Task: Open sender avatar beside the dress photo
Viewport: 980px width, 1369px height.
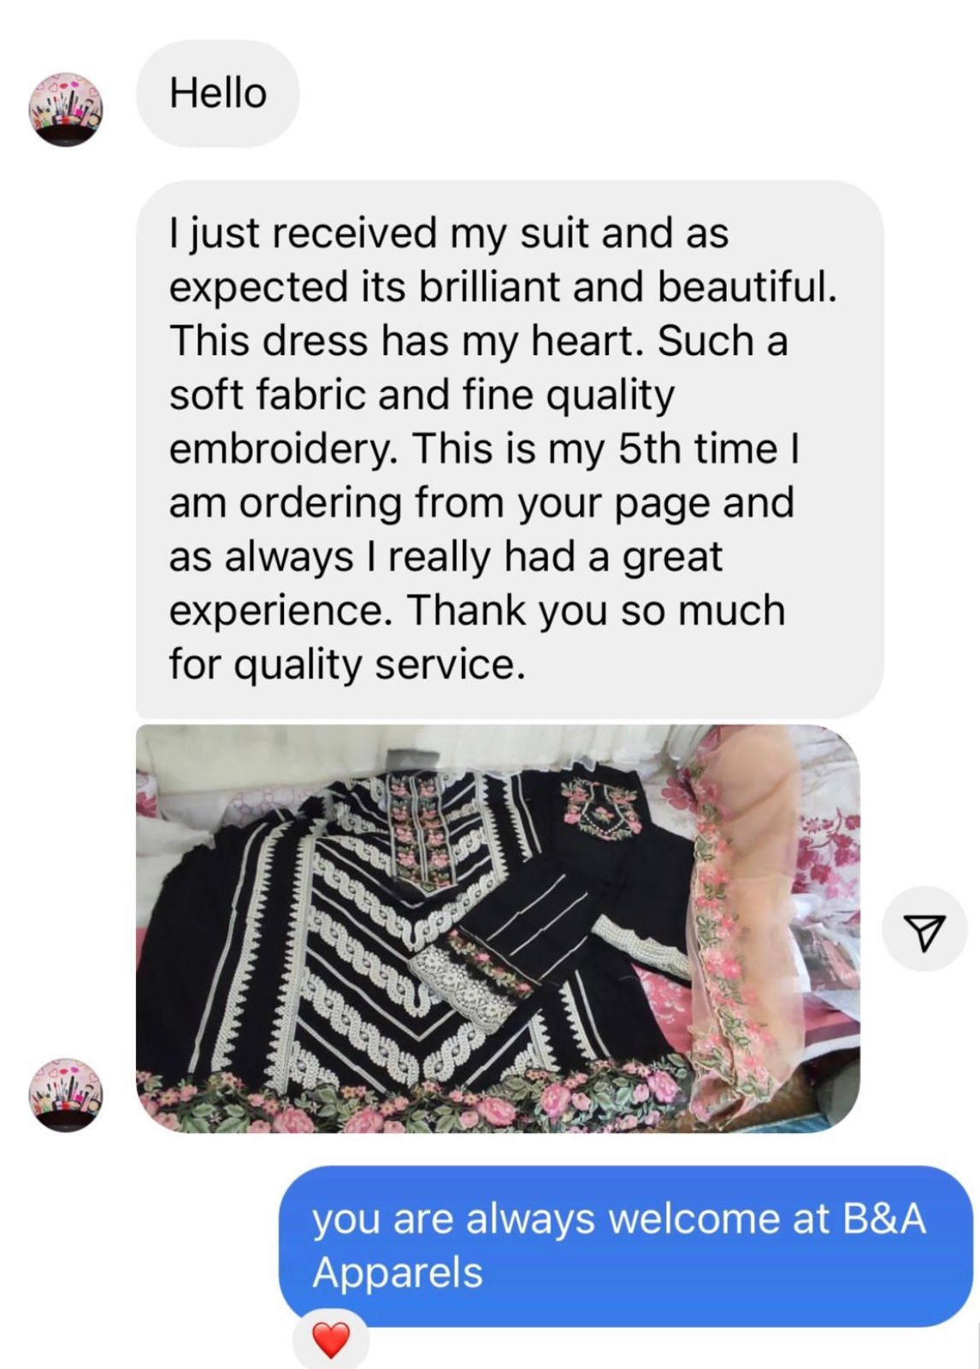Action: (x=66, y=1094)
